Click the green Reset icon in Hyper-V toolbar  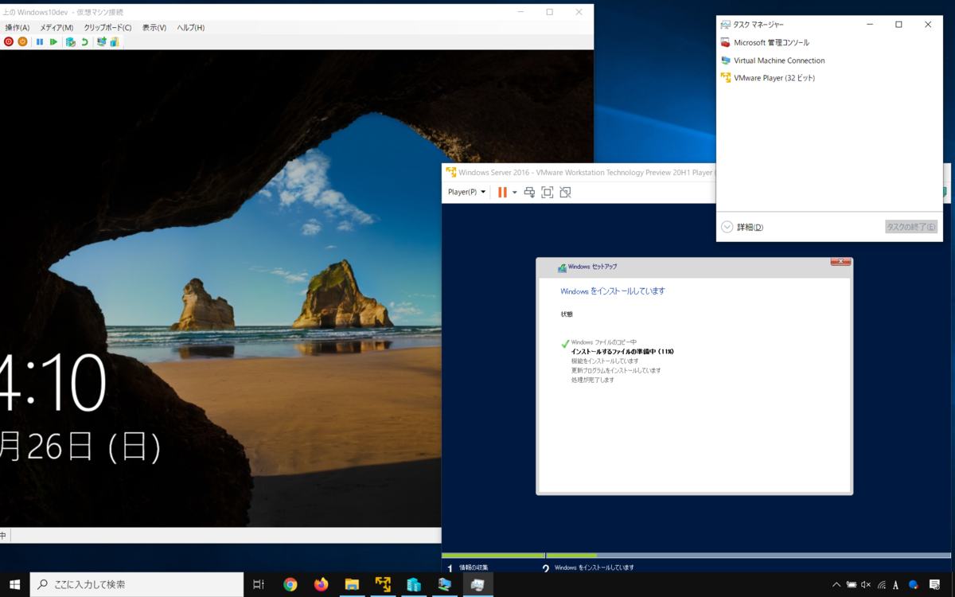(53, 41)
